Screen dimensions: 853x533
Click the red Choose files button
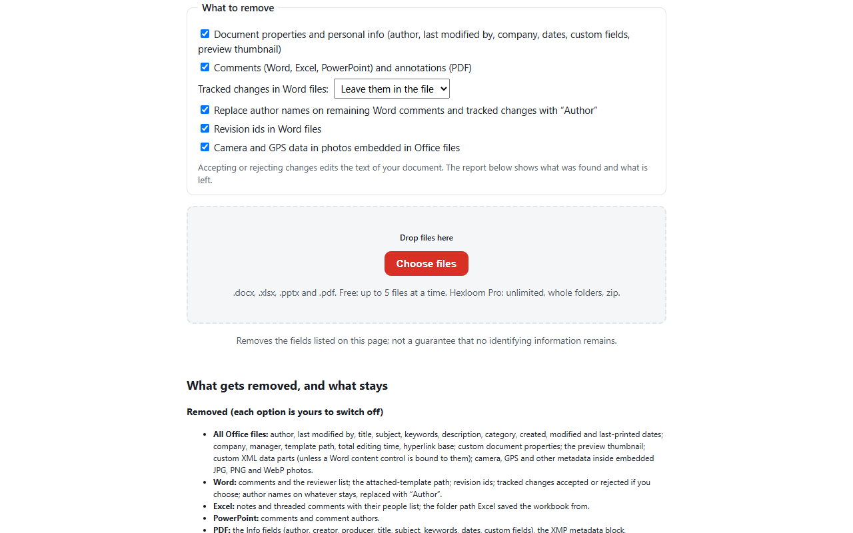tap(426, 263)
